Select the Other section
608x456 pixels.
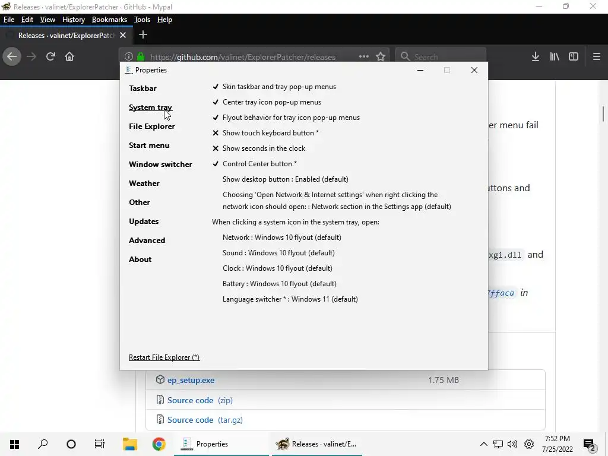139,202
